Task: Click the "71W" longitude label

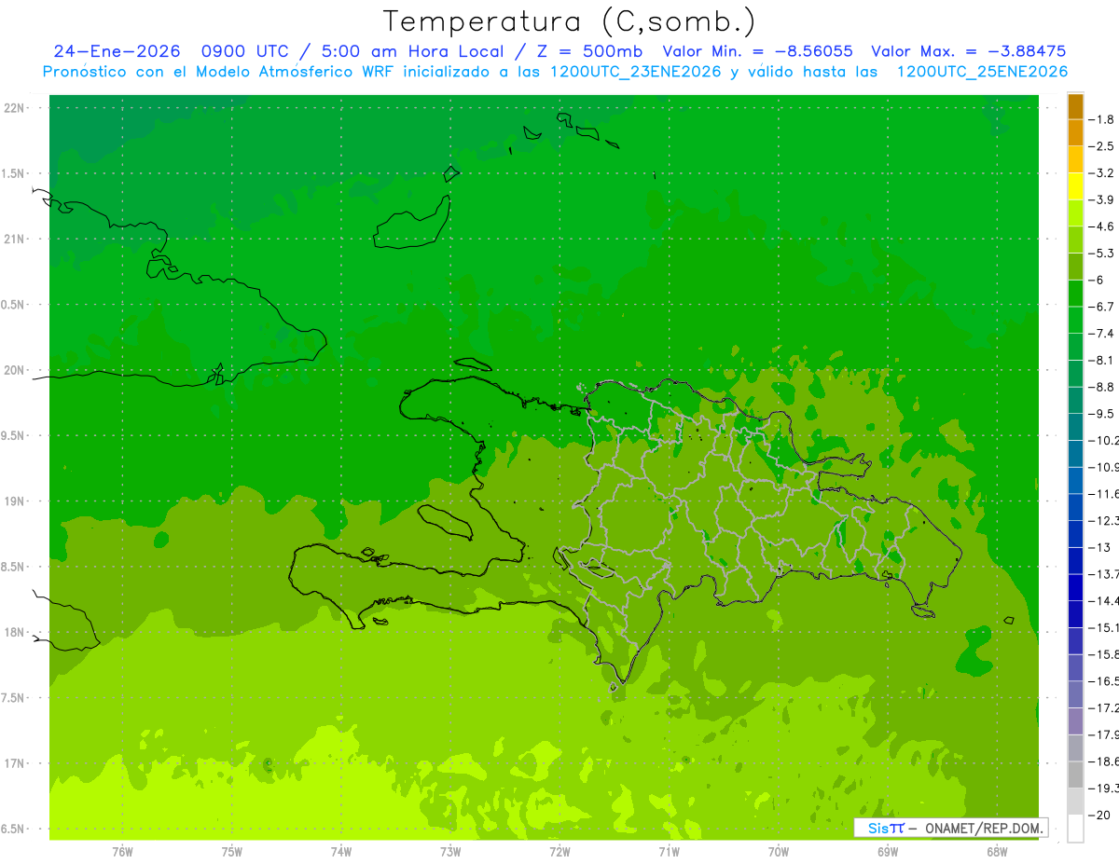Action: coord(670,851)
